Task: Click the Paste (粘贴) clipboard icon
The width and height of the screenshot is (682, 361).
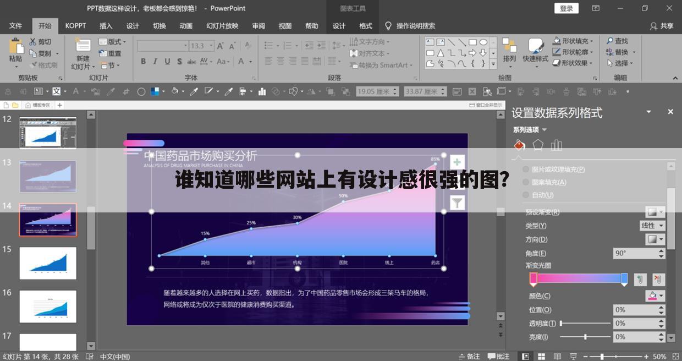Action: pos(15,46)
